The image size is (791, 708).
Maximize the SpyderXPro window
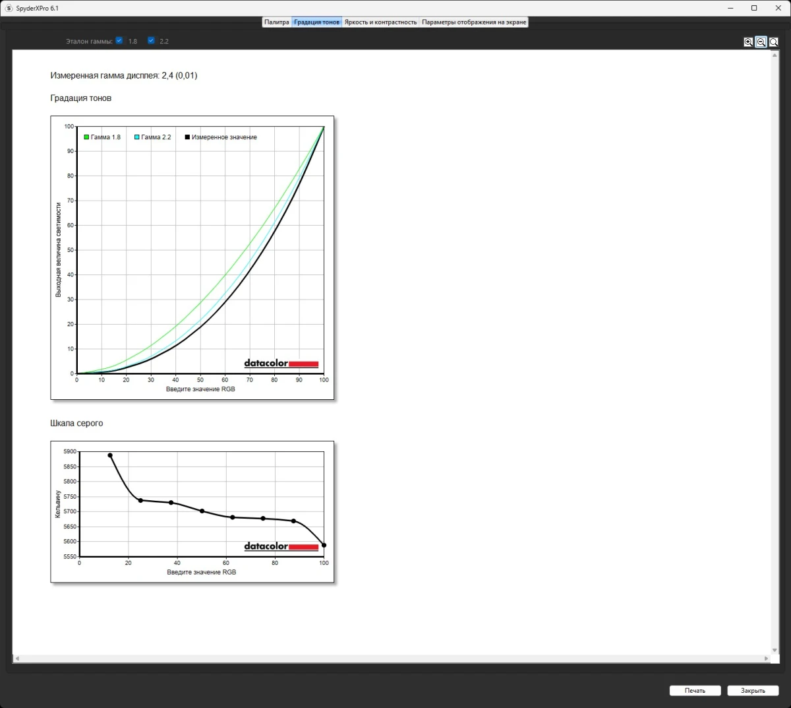754,8
